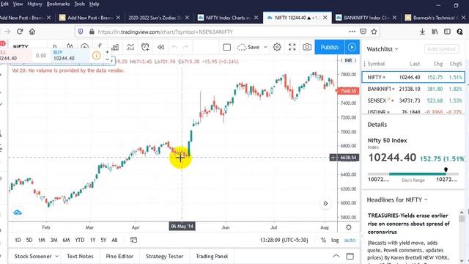Toggle browser sidebar view
The width and height of the screenshot is (469, 264).
447,32
